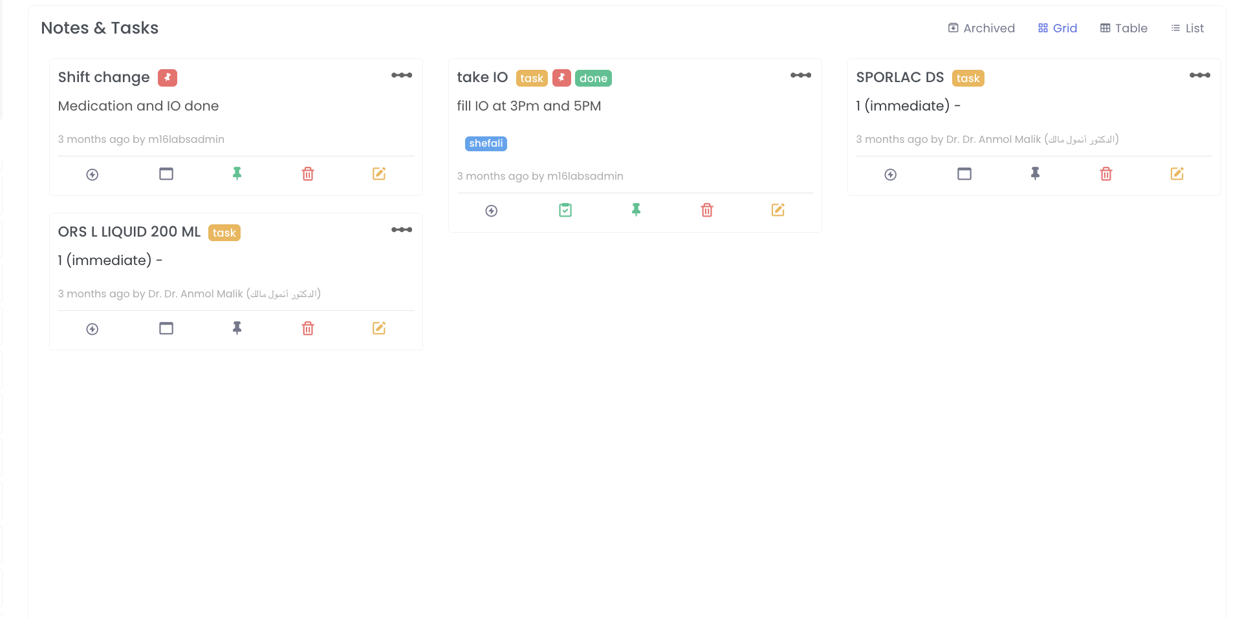This screenshot has width=1251, height=618.
Task: Switch to Table view
Action: click(x=1124, y=28)
